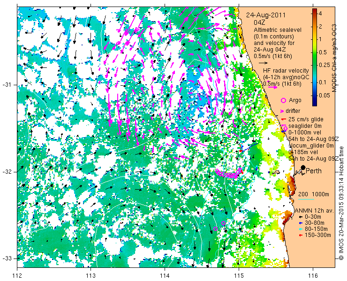This screenshot has width=347, height=281.
Task: Click the '0-1000m vel' legend text
Action: tap(305, 133)
